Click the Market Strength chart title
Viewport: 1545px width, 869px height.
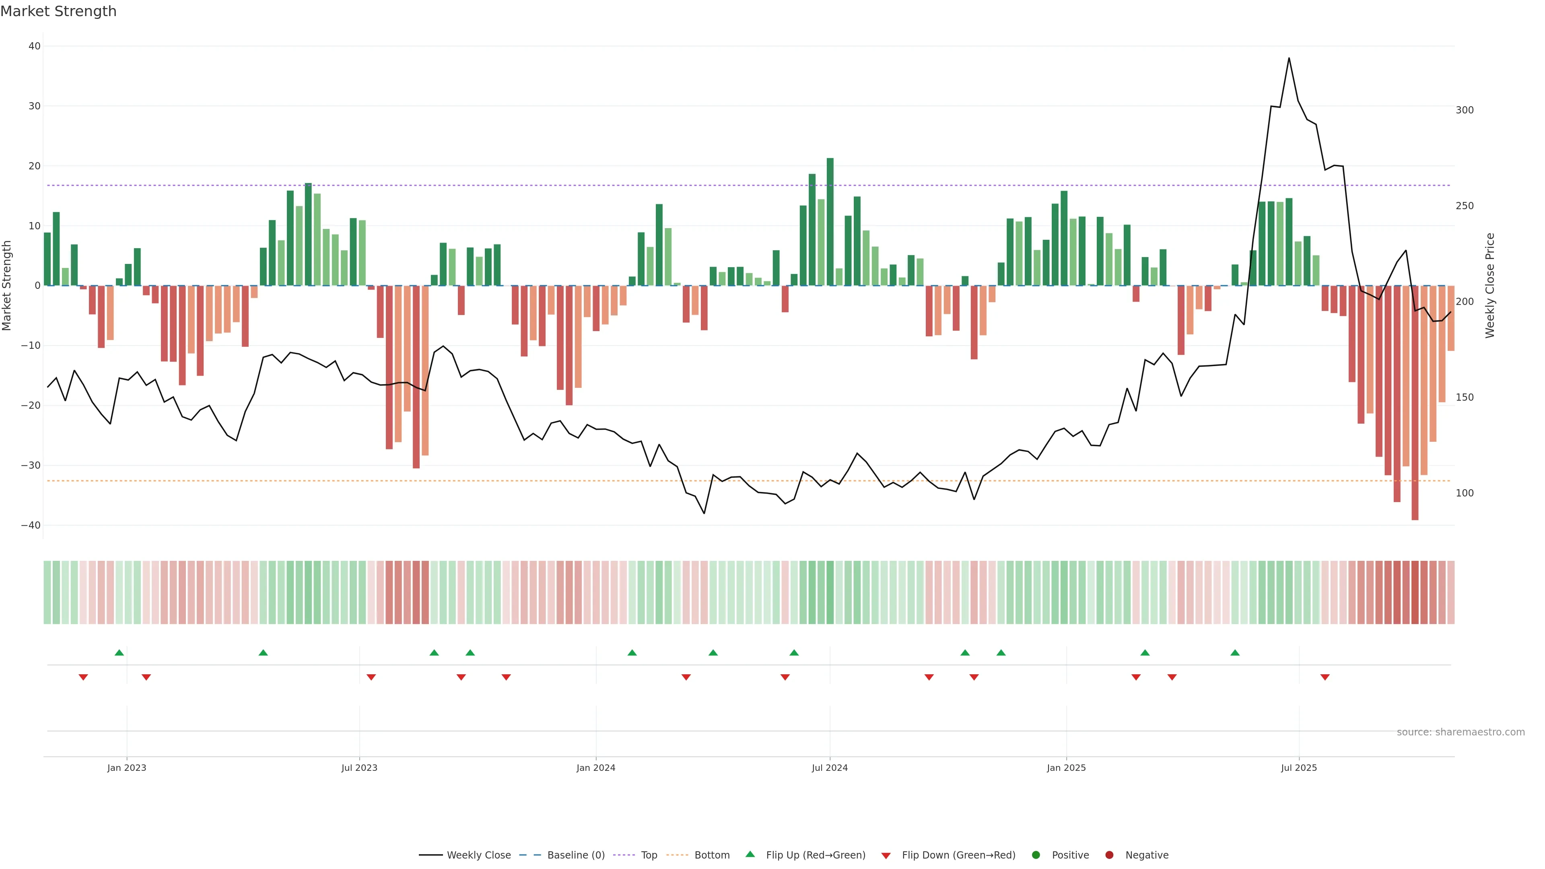[58, 11]
